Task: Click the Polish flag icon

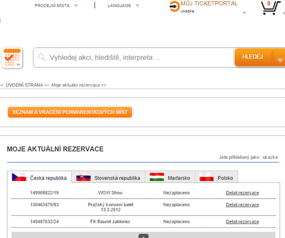Action: click(207, 177)
